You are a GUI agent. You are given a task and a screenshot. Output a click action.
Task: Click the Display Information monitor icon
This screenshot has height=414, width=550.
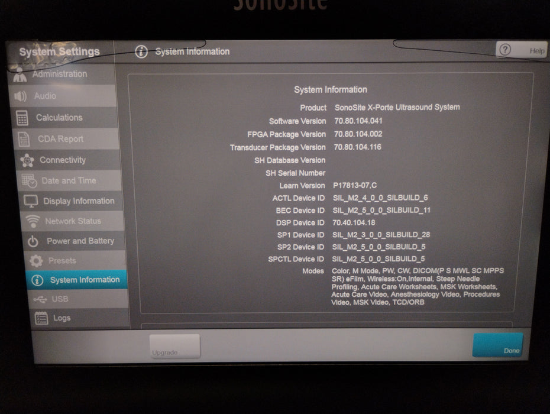[x=31, y=202]
